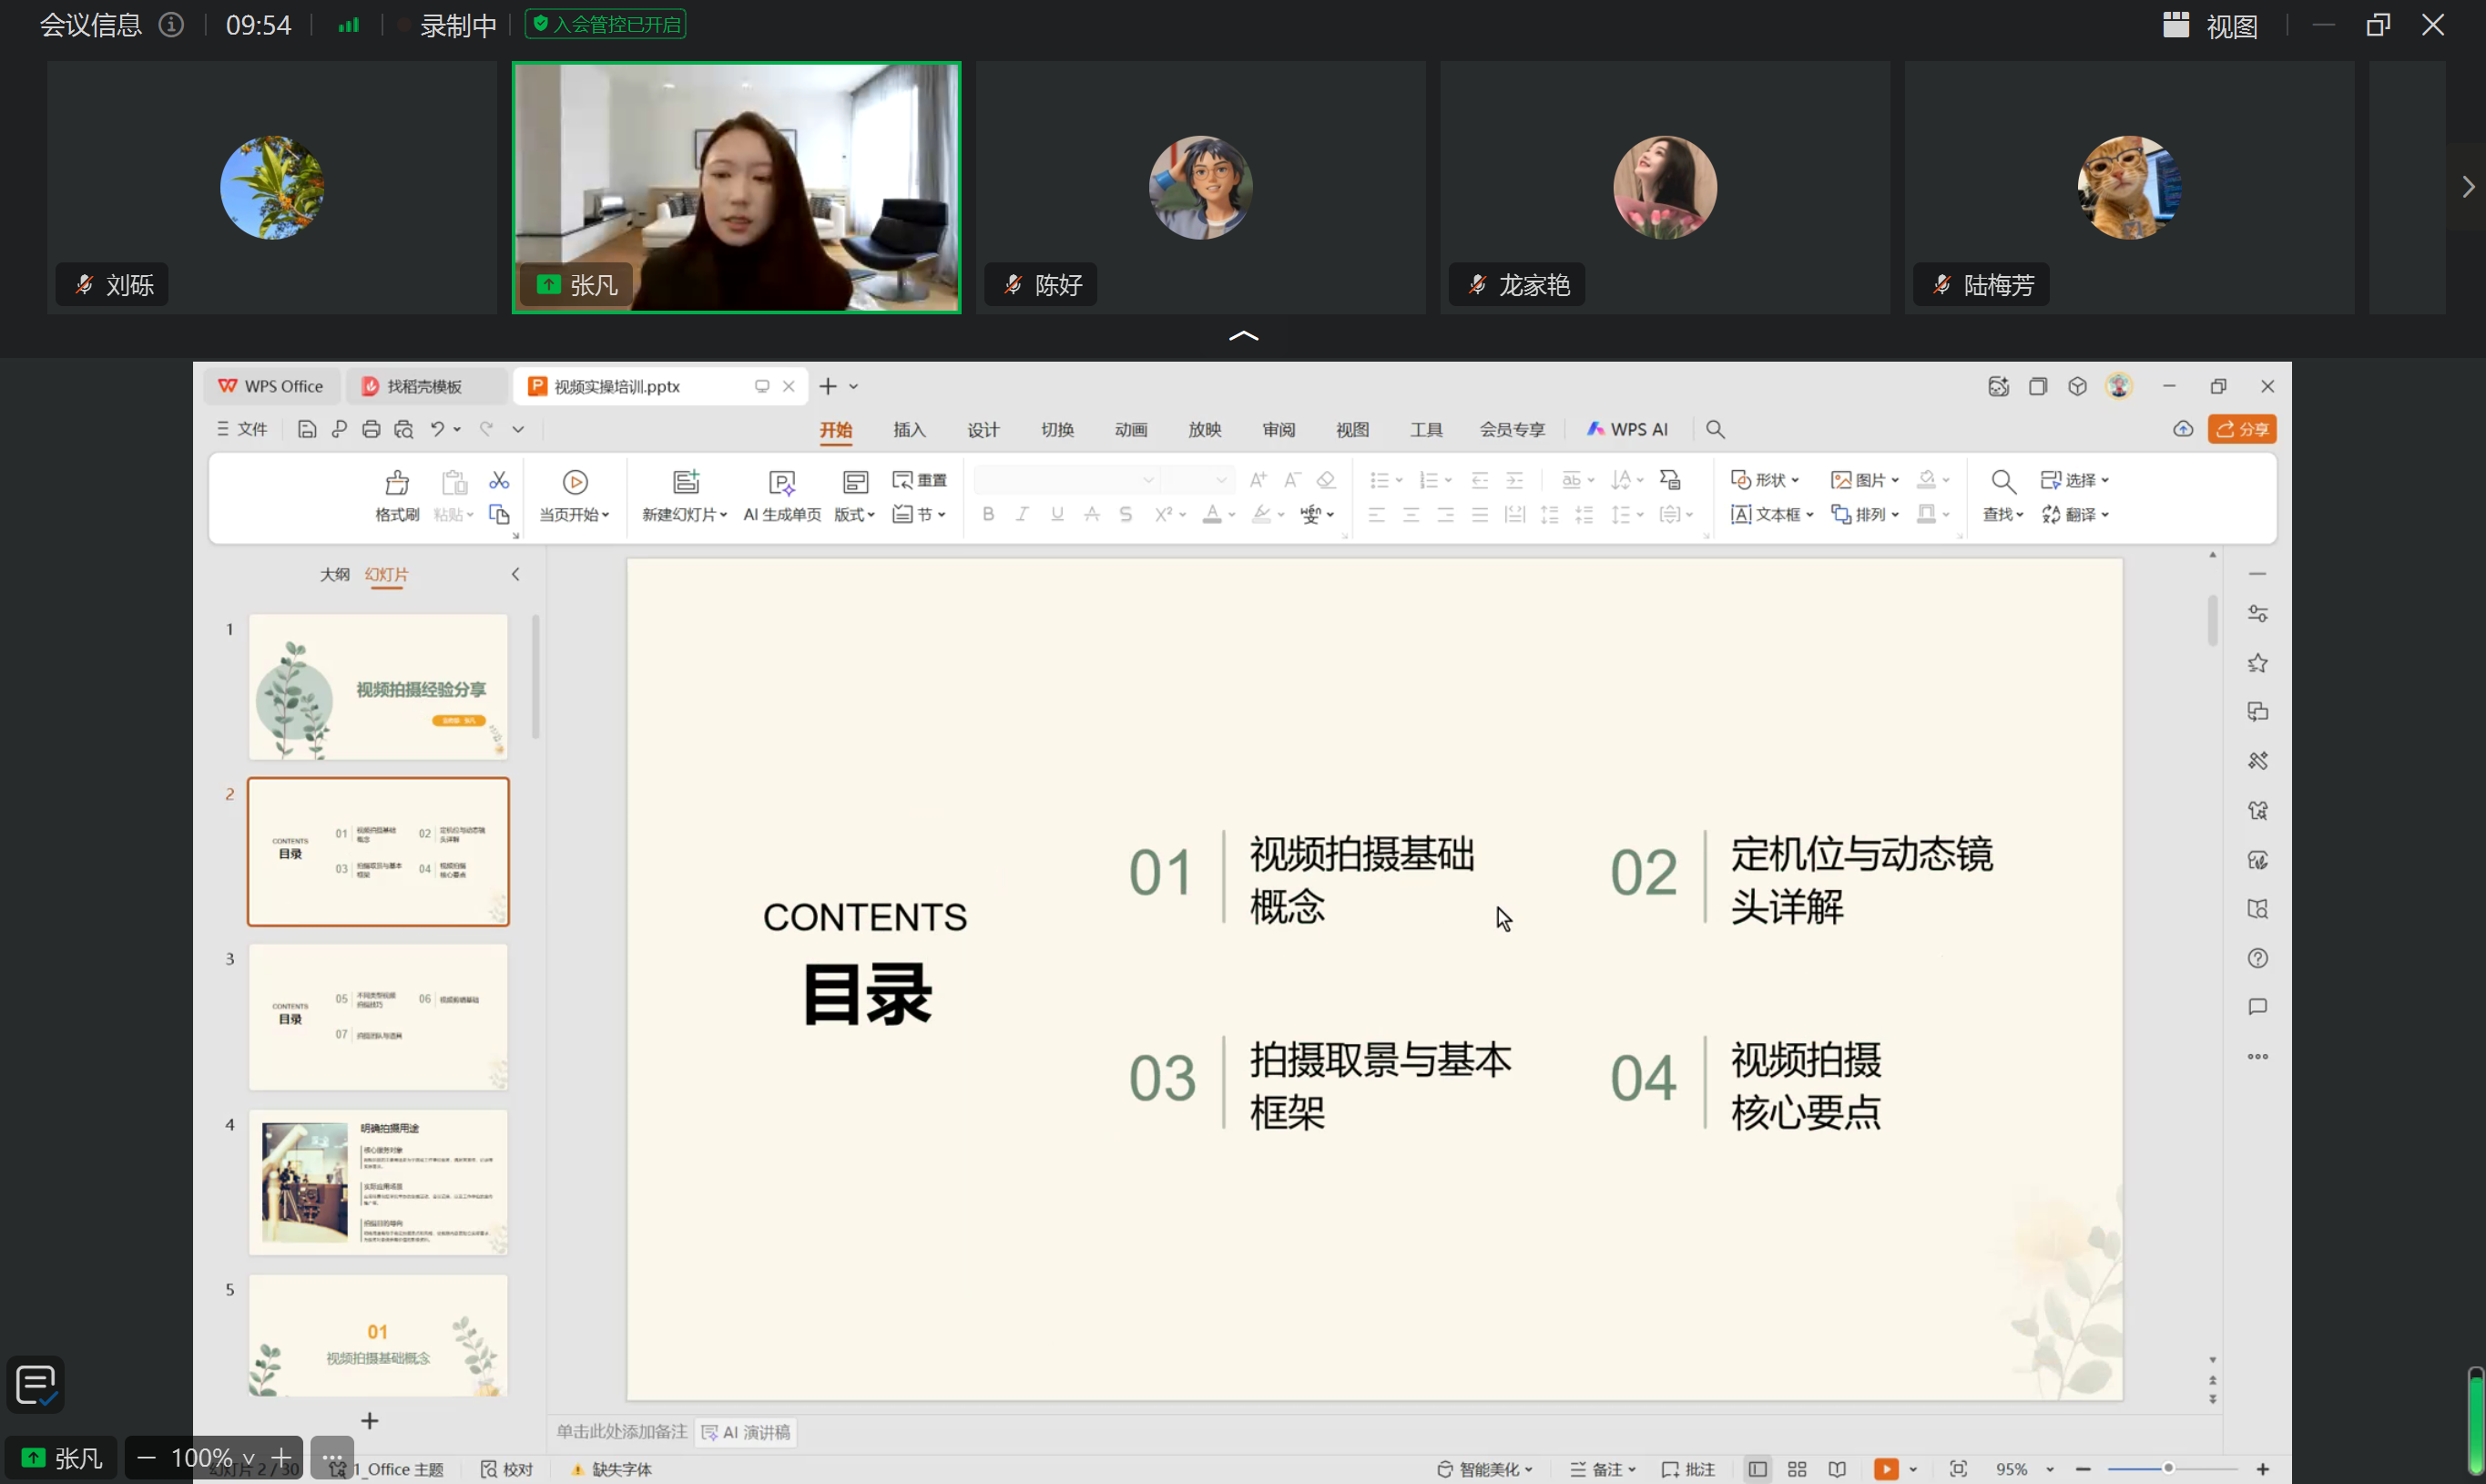This screenshot has width=2486, height=1484.
Task: Click the orange Share (分享) button
Action: [2241, 429]
